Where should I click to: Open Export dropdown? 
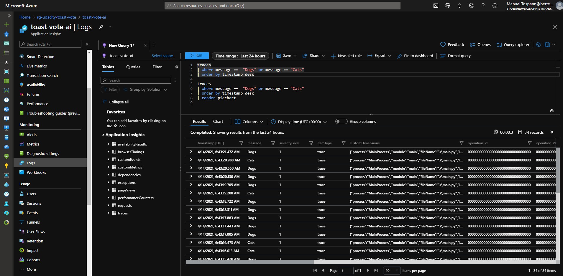coord(379,56)
